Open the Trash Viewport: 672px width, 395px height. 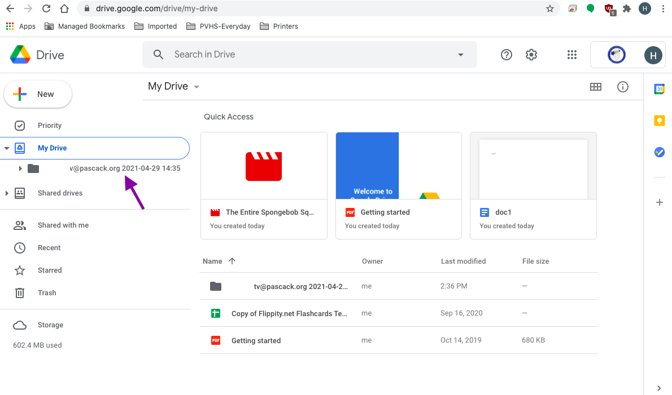coord(47,293)
